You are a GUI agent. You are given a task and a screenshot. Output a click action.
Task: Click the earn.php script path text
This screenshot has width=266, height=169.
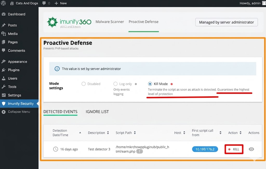[x=142, y=149]
